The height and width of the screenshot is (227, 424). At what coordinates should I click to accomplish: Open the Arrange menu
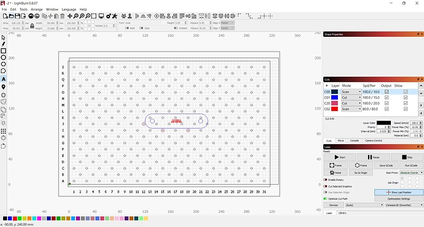click(x=37, y=9)
